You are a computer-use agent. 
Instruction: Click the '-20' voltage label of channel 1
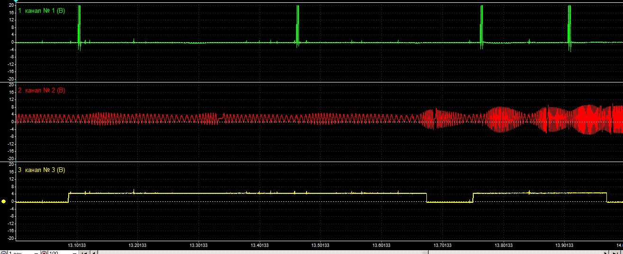tap(10, 80)
